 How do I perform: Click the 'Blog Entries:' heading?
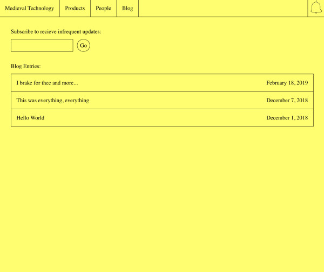(x=25, y=66)
